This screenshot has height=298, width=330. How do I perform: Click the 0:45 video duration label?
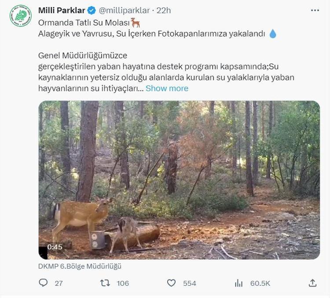55,247
